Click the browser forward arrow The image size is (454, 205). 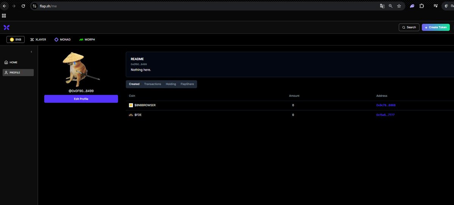(14, 6)
